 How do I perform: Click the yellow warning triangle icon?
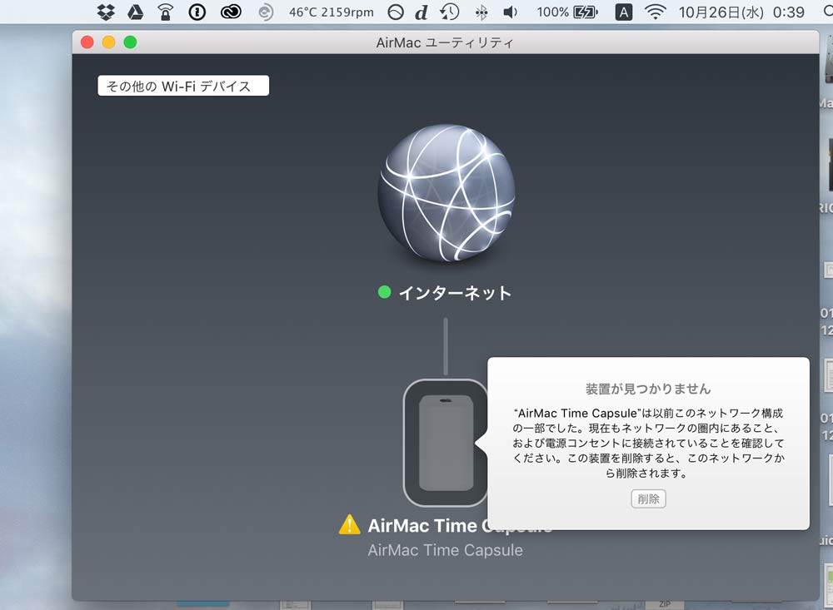[349, 524]
